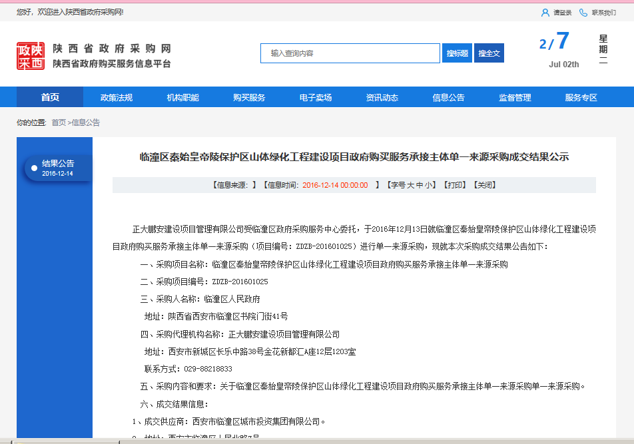This screenshot has height=444, width=634.
Task: Open the 政策法规 navigation menu
Action: pos(117,97)
